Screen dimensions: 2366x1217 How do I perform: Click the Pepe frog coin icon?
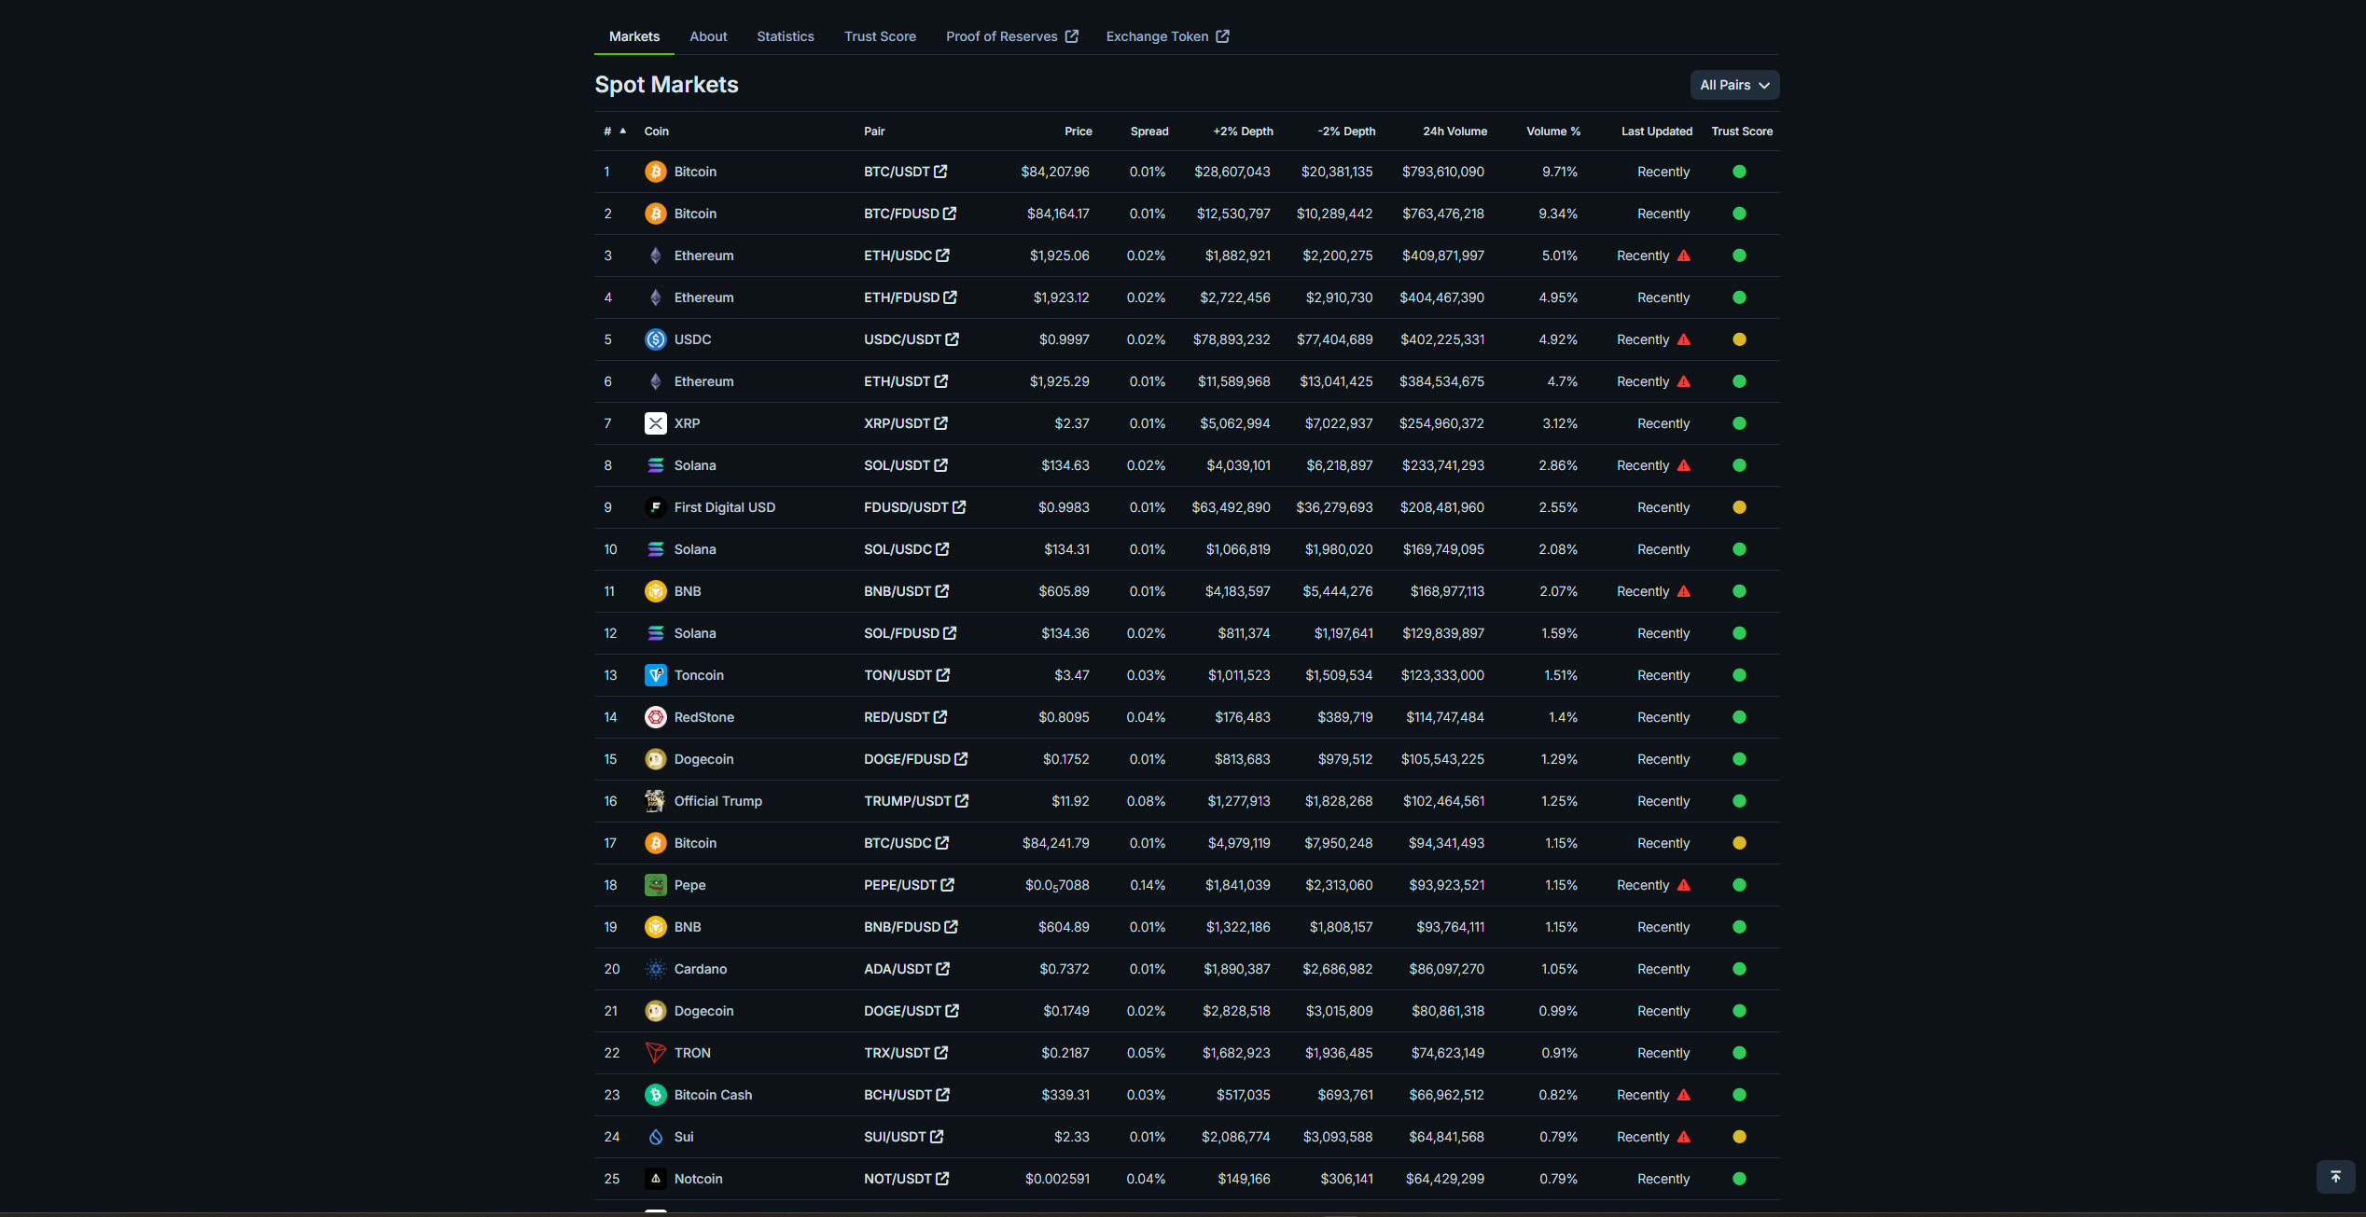coord(655,885)
